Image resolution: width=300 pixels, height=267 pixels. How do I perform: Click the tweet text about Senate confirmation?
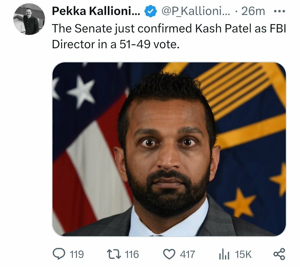[x=169, y=36]
